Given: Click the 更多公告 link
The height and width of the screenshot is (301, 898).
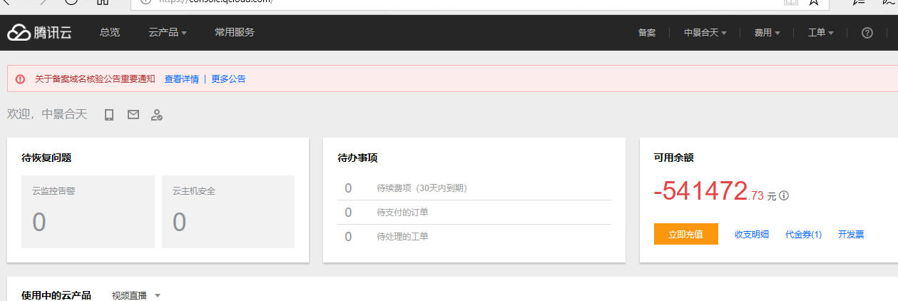Looking at the screenshot, I should 228,79.
